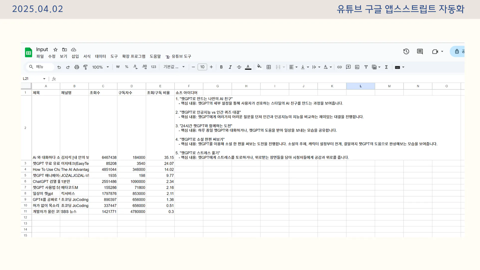
Task: Open the 유튜브 도구 custom menu
Action: [178, 56]
